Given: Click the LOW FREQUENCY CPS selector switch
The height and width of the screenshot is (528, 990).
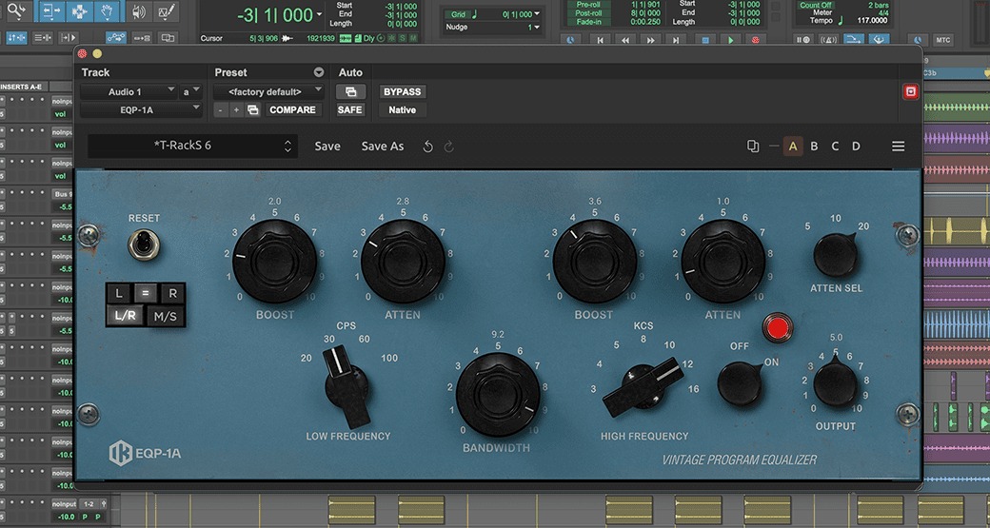Looking at the screenshot, I should click(x=346, y=386).
